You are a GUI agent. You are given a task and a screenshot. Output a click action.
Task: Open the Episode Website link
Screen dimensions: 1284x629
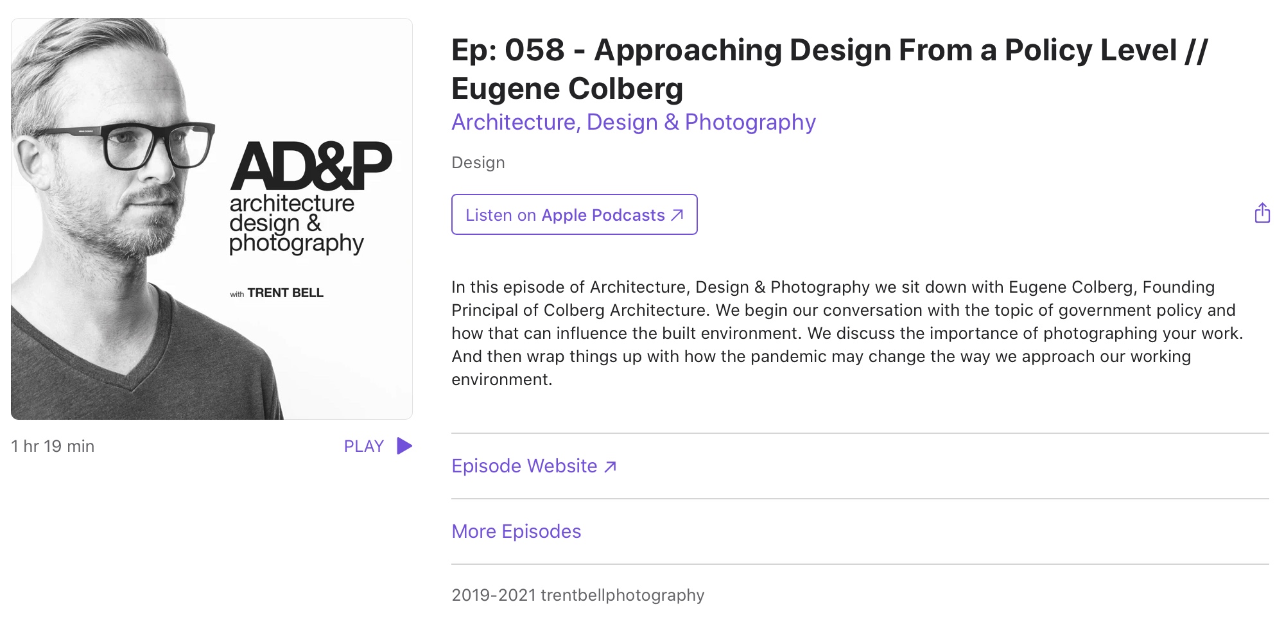click(x=525, y=466)
